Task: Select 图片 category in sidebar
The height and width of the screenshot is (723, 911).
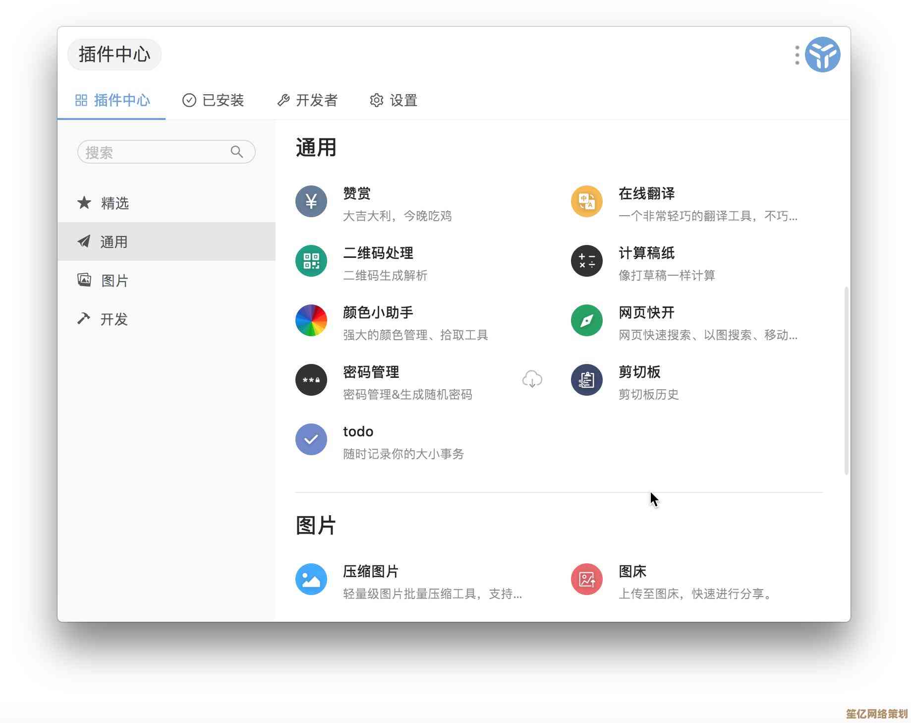Action: tap(114, 281)
